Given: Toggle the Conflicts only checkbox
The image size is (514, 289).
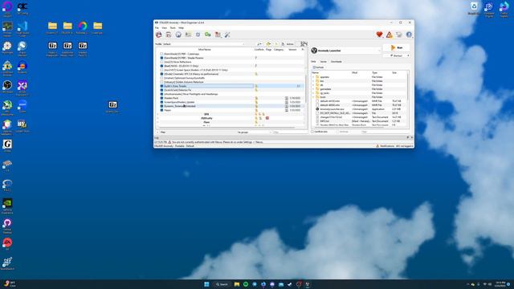Looking at the screenshot, I should pyautogui.click(x=312, y=132).
